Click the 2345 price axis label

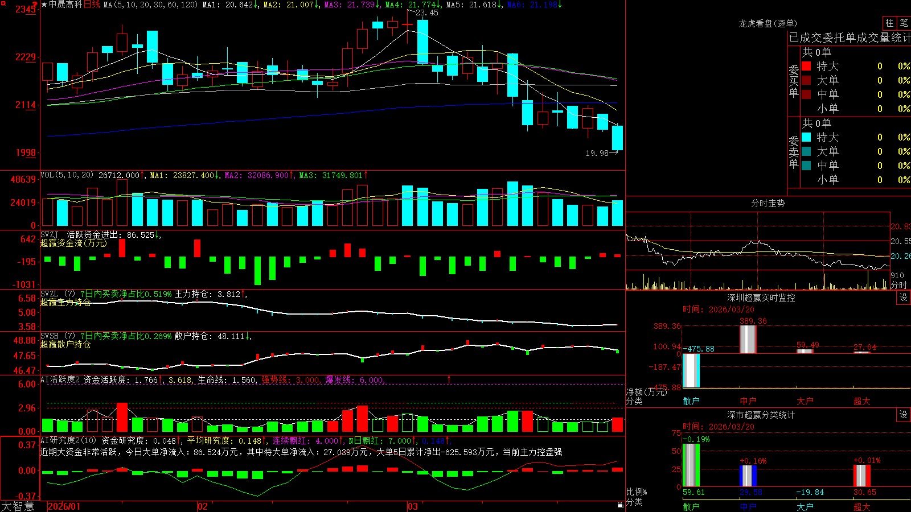(25, 9)
